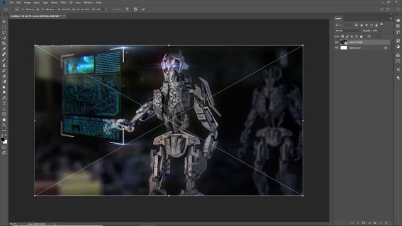Select the Magic Wand tool

(4, 38)
